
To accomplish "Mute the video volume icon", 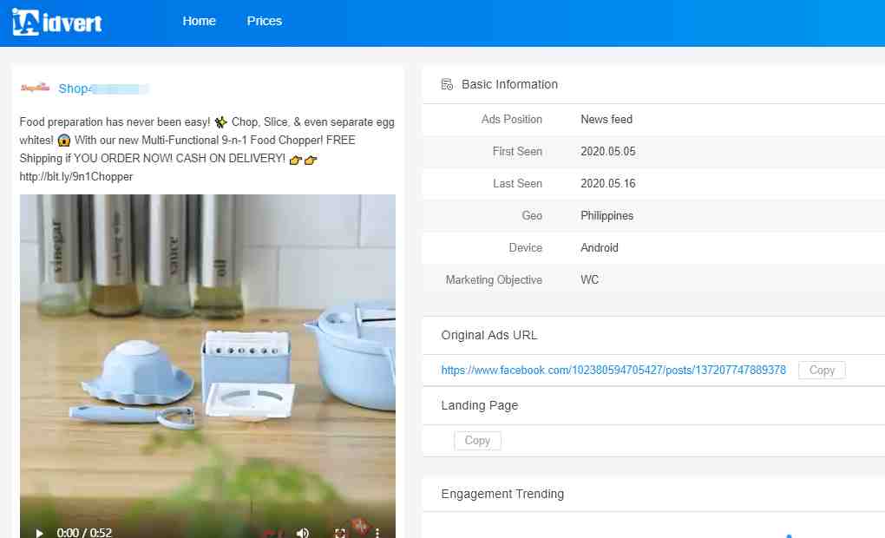I will point(303,532).
